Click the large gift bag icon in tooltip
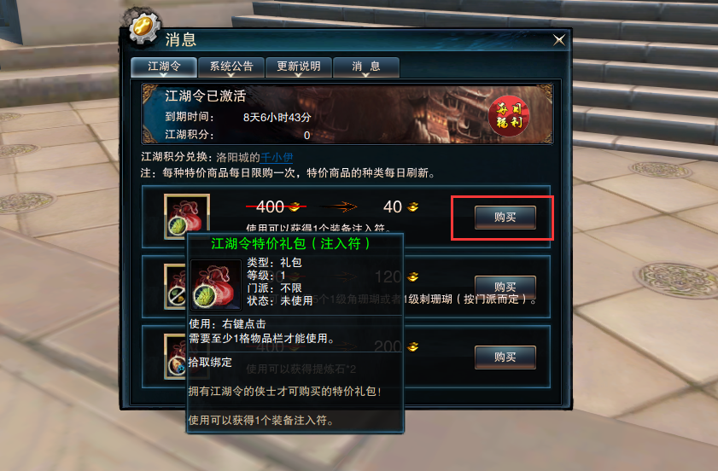 click(216, 284)
